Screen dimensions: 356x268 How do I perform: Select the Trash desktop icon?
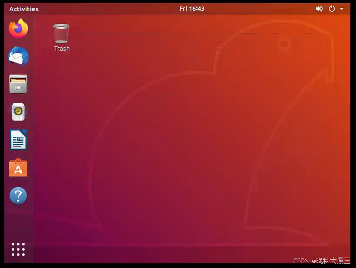tap(62, 38)
